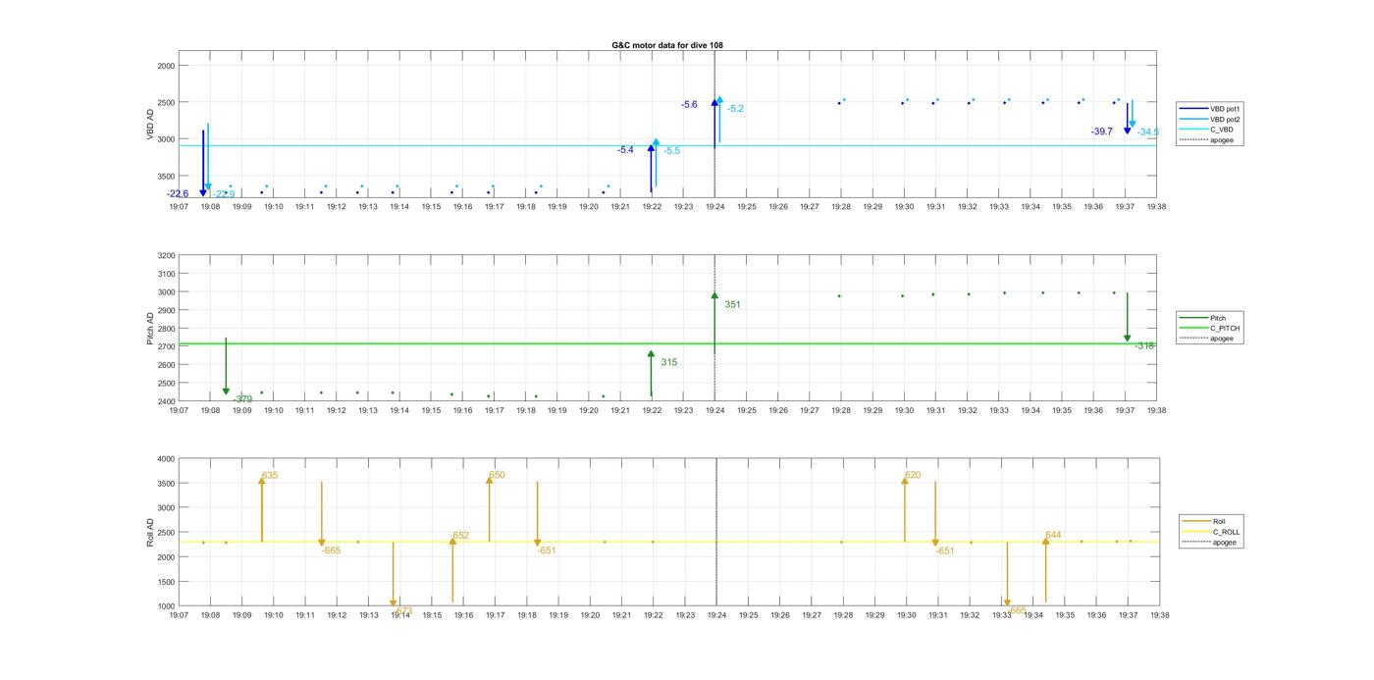
Task: Select the 'Roll AD' y-axis label
Action: point(150,532)
